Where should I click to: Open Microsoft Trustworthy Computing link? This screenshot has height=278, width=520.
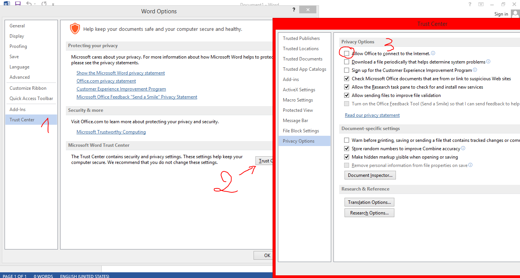point(111,132)
